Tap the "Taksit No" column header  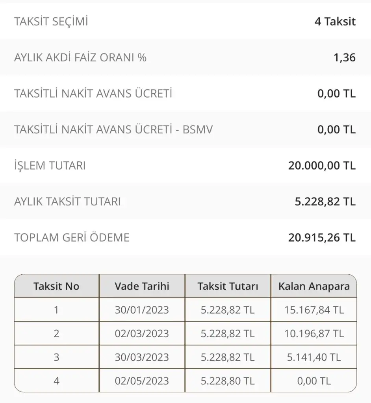[x=56, y=286]
